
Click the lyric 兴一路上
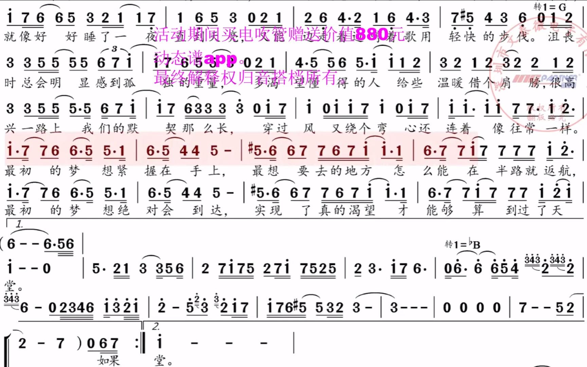click(33, 128)
